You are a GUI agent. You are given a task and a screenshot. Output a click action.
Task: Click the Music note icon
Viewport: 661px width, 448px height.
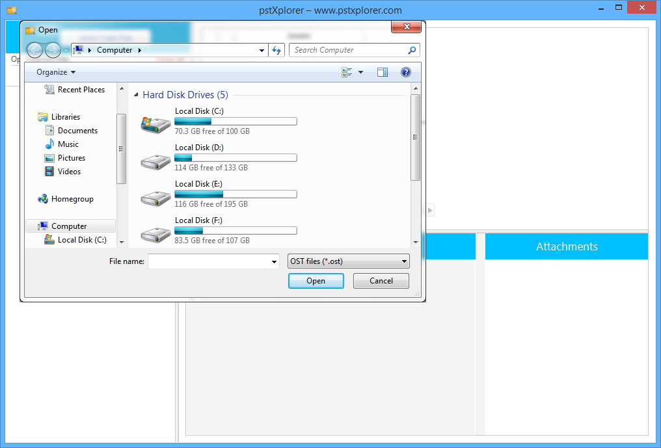pyautogui.click(x=49, y=144)
